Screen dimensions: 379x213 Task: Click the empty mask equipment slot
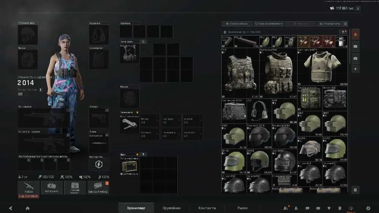pos(28,59)
